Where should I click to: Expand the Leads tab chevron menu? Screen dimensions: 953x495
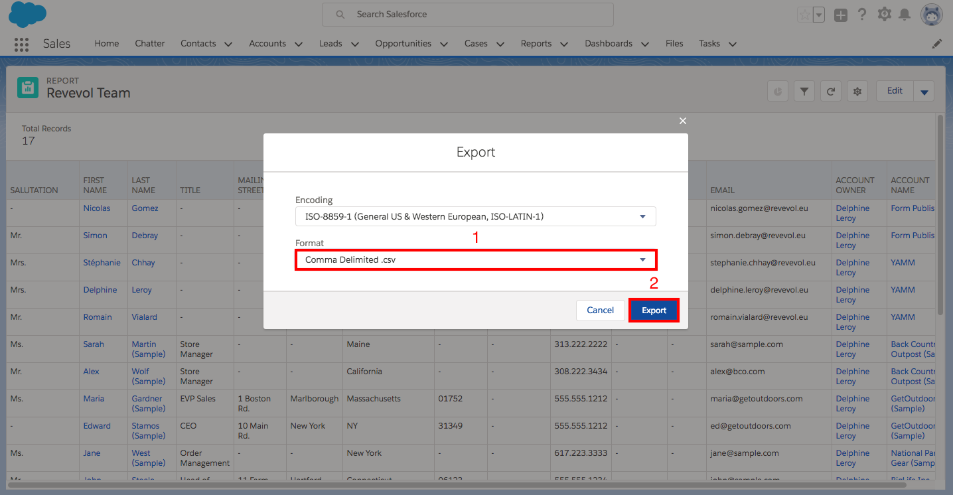[x=354, y=44]
